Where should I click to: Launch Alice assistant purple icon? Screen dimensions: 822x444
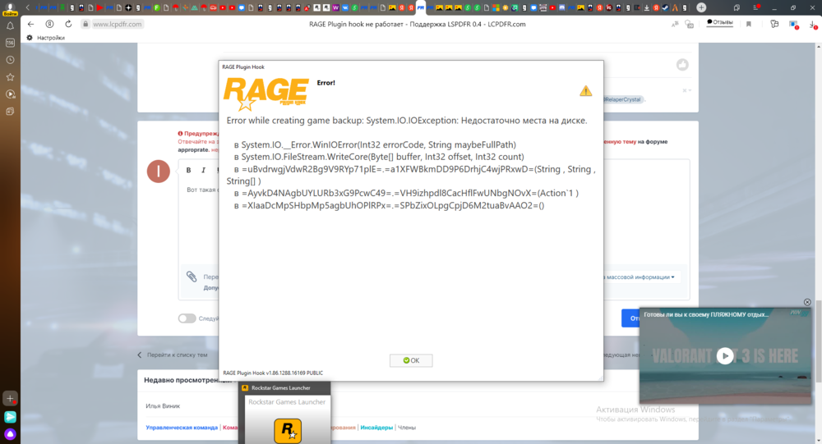10,434
